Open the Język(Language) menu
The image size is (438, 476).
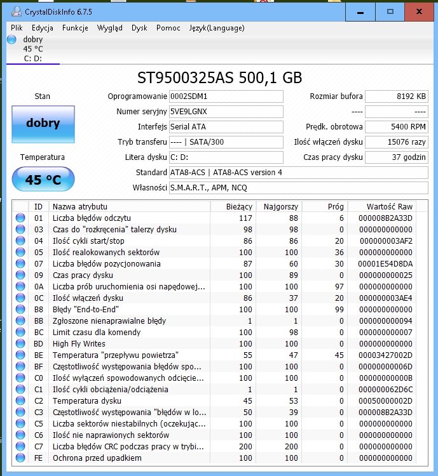pos(217,28)
